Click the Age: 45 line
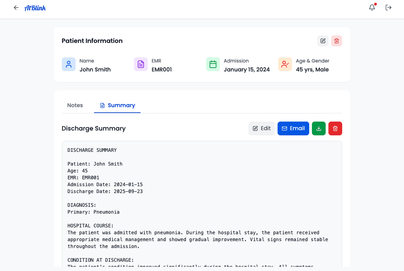The image size is (404, 271). click(78, 171)
